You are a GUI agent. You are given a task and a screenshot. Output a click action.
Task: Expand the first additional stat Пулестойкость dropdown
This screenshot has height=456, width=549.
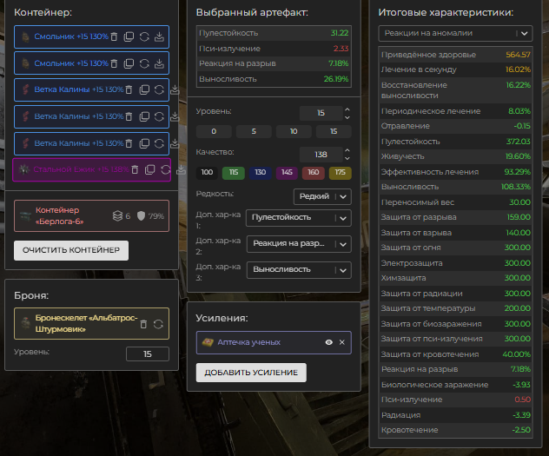[298, 218]
